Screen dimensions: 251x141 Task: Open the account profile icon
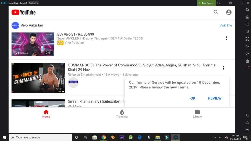(229, 12)
